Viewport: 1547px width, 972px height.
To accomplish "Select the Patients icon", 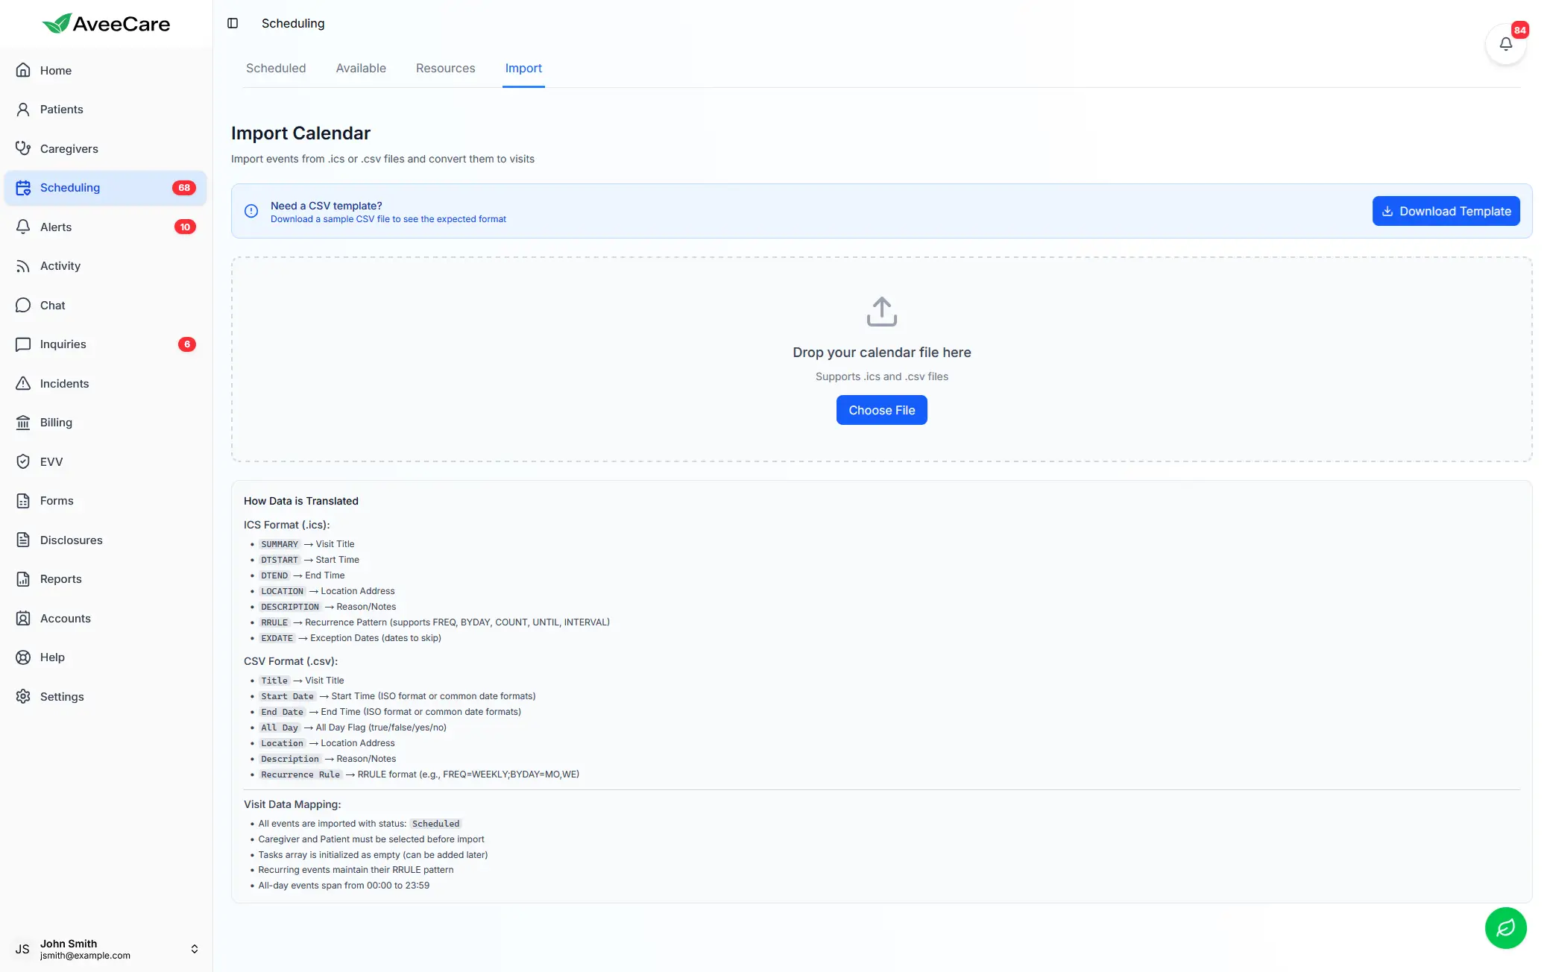I will tap(23, 109).
